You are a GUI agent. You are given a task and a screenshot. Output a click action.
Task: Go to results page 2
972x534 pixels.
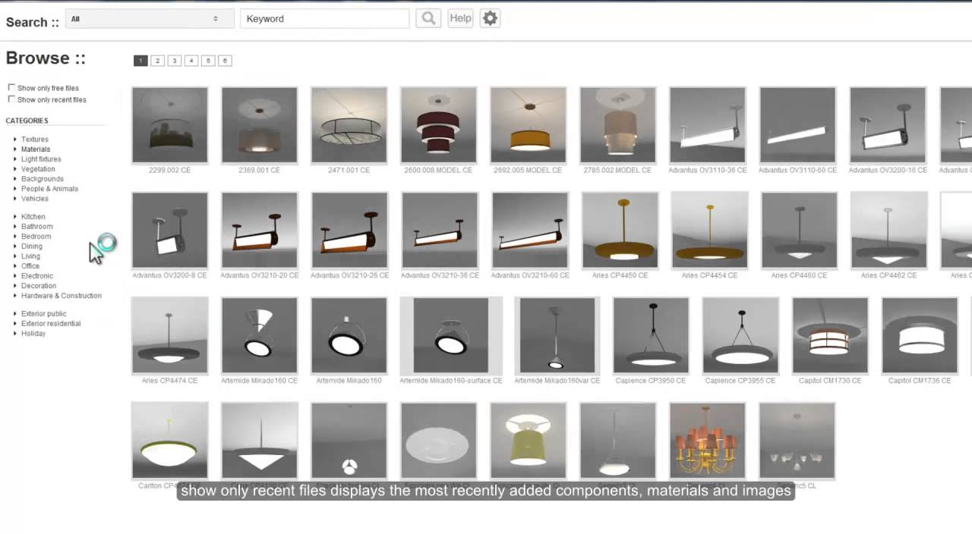[x=157, y=61]
